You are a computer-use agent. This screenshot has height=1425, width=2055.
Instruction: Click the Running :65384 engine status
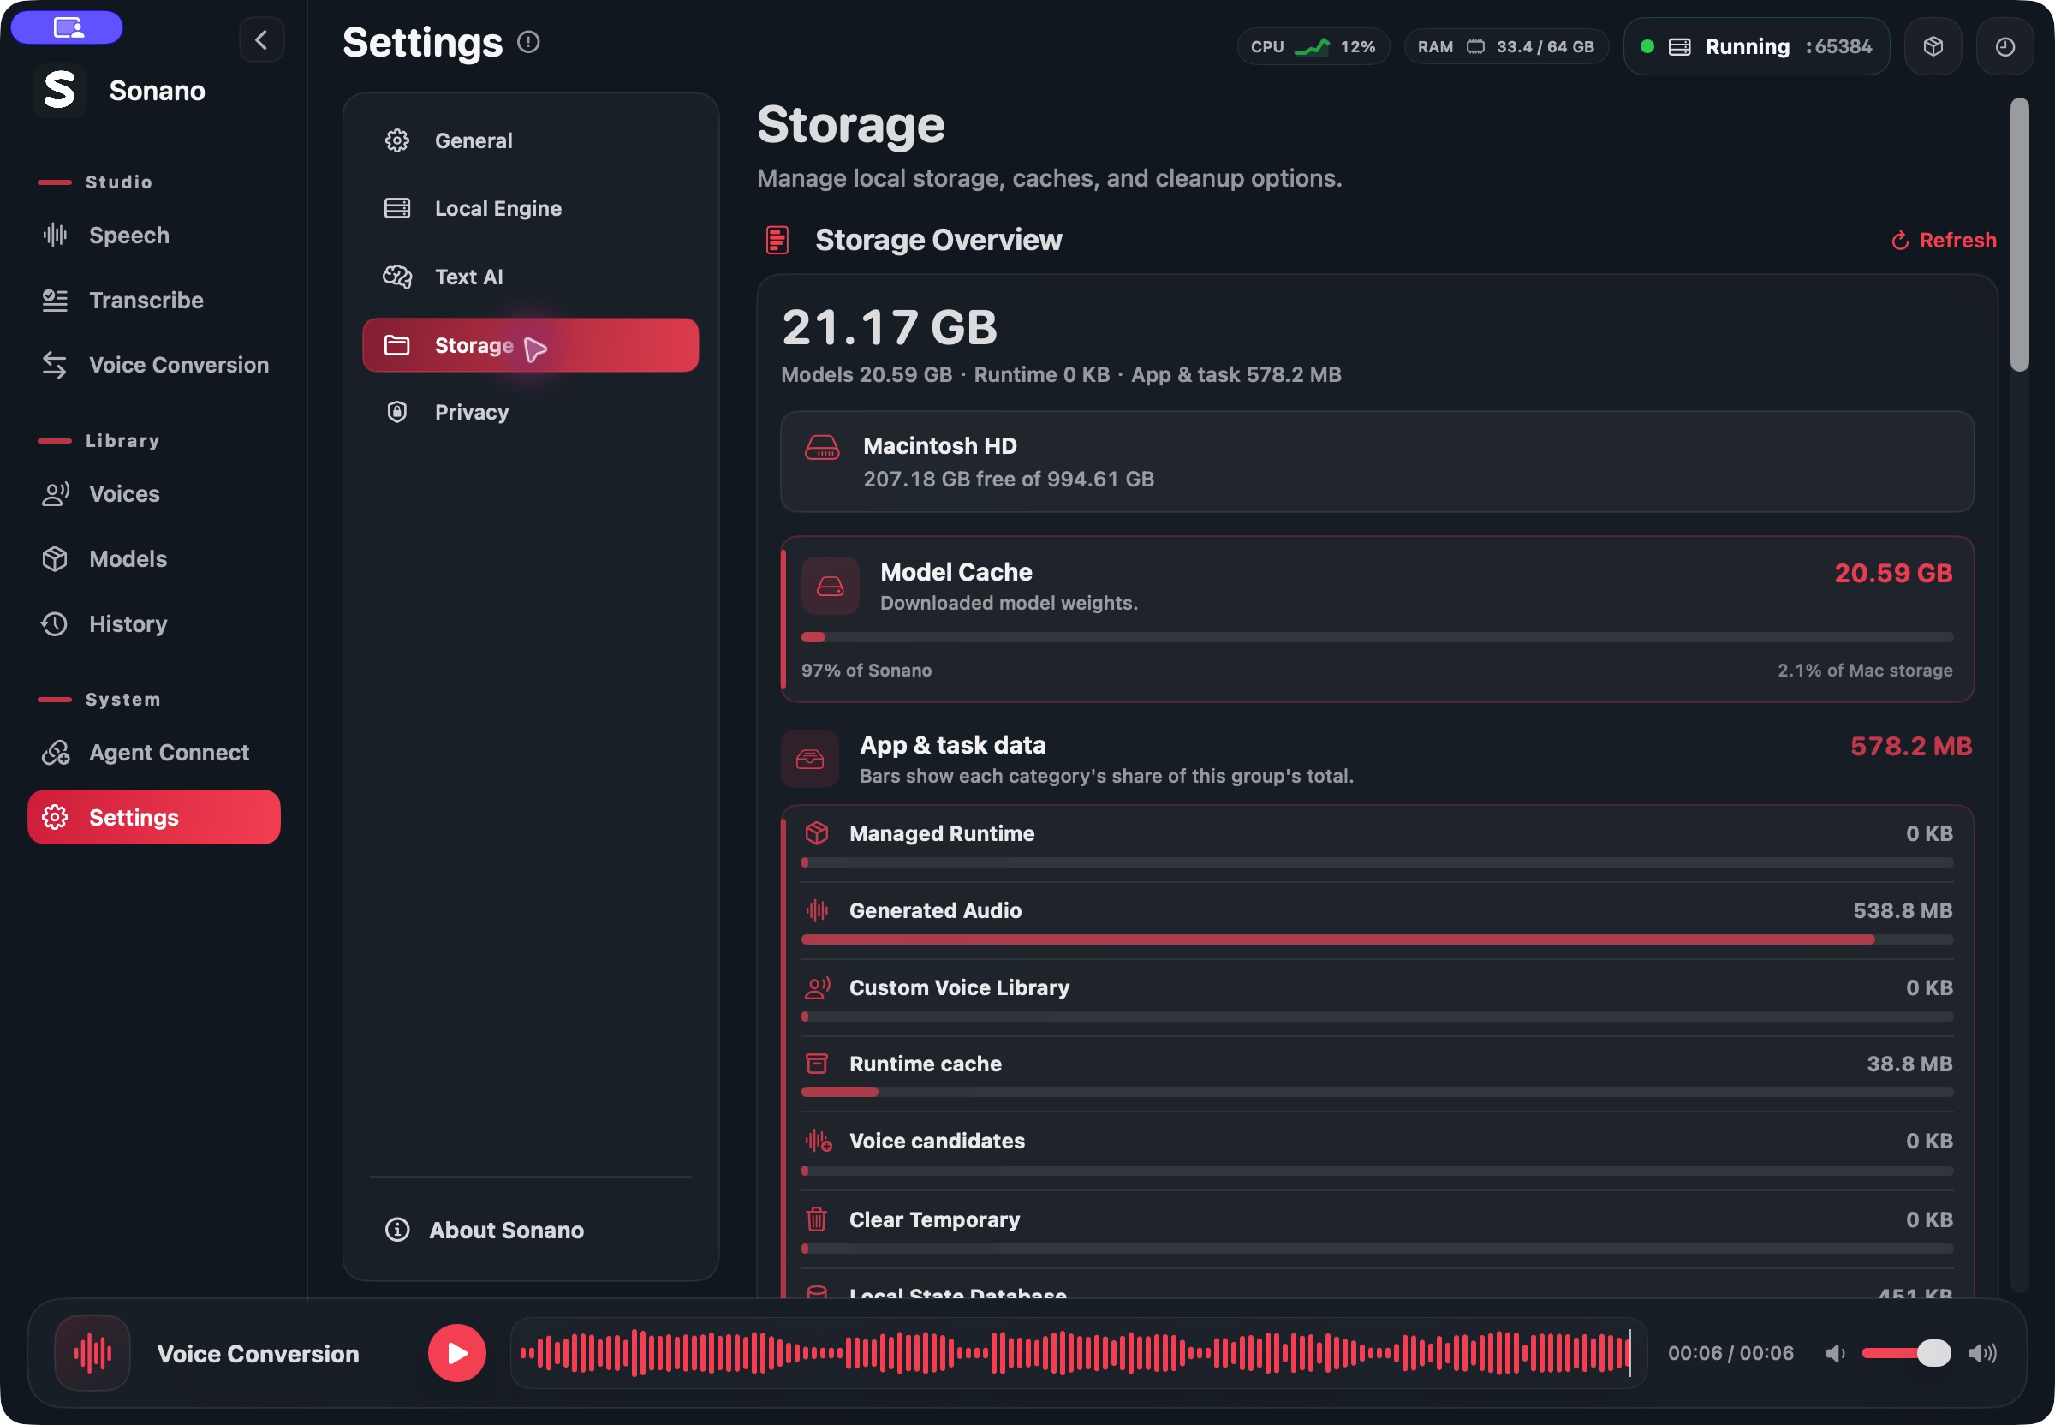(x=1756, y=46)
